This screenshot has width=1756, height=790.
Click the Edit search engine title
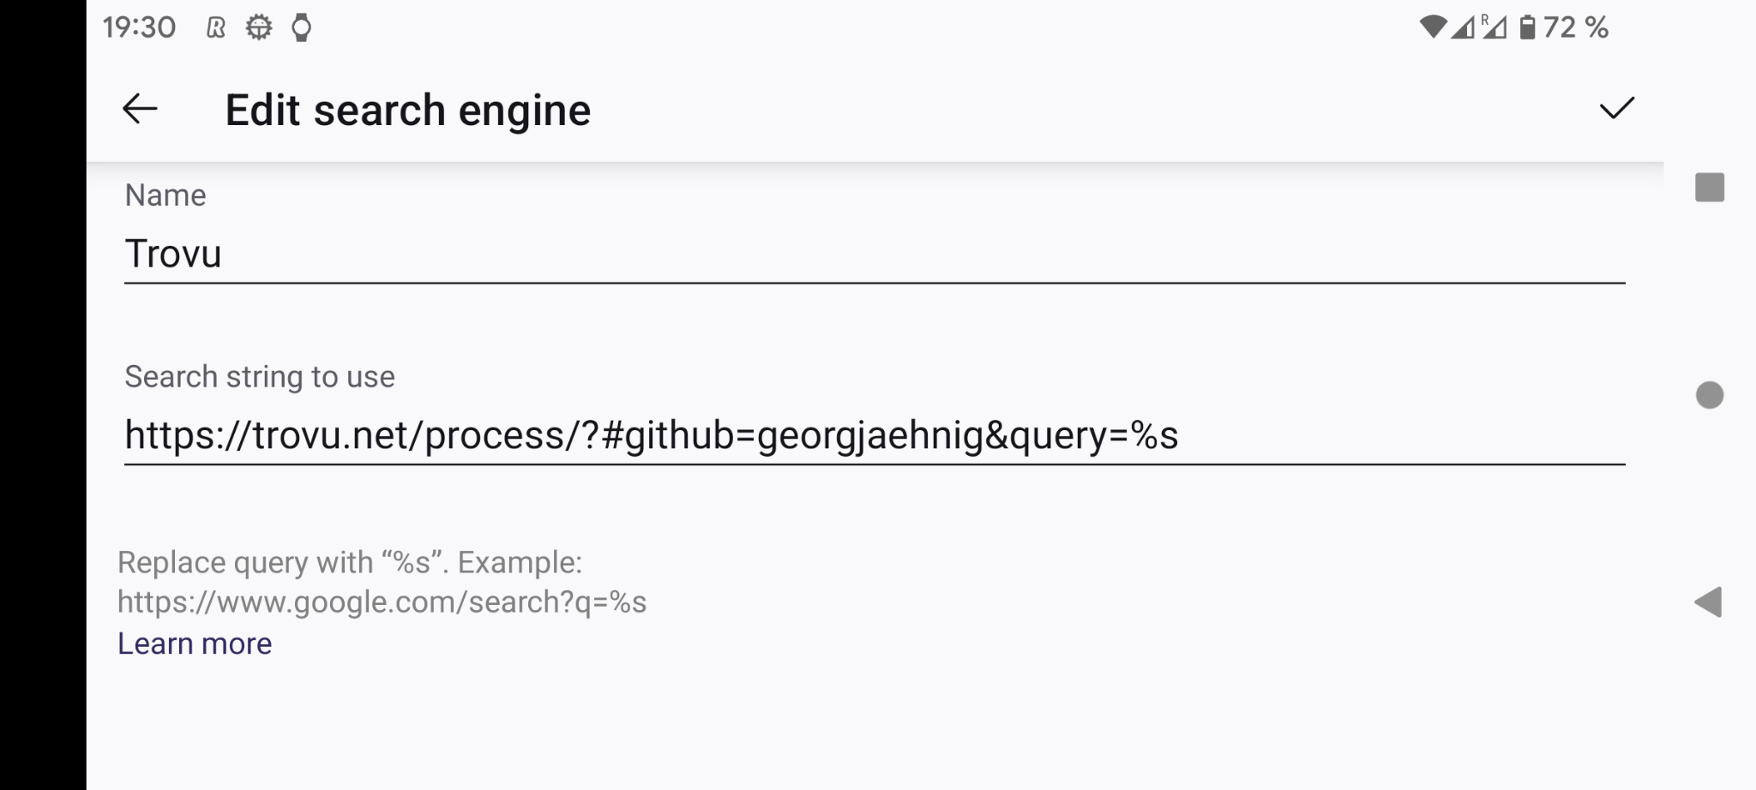pos(407,109)
